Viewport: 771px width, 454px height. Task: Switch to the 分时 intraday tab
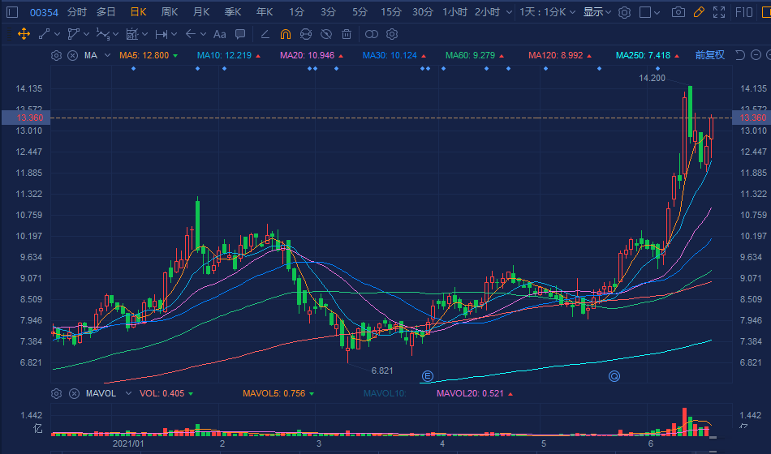[x=76, y=12]
